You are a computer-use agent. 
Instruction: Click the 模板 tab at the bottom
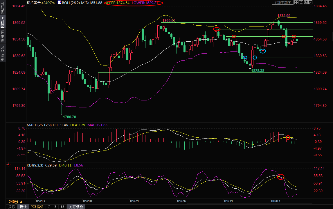23,207
